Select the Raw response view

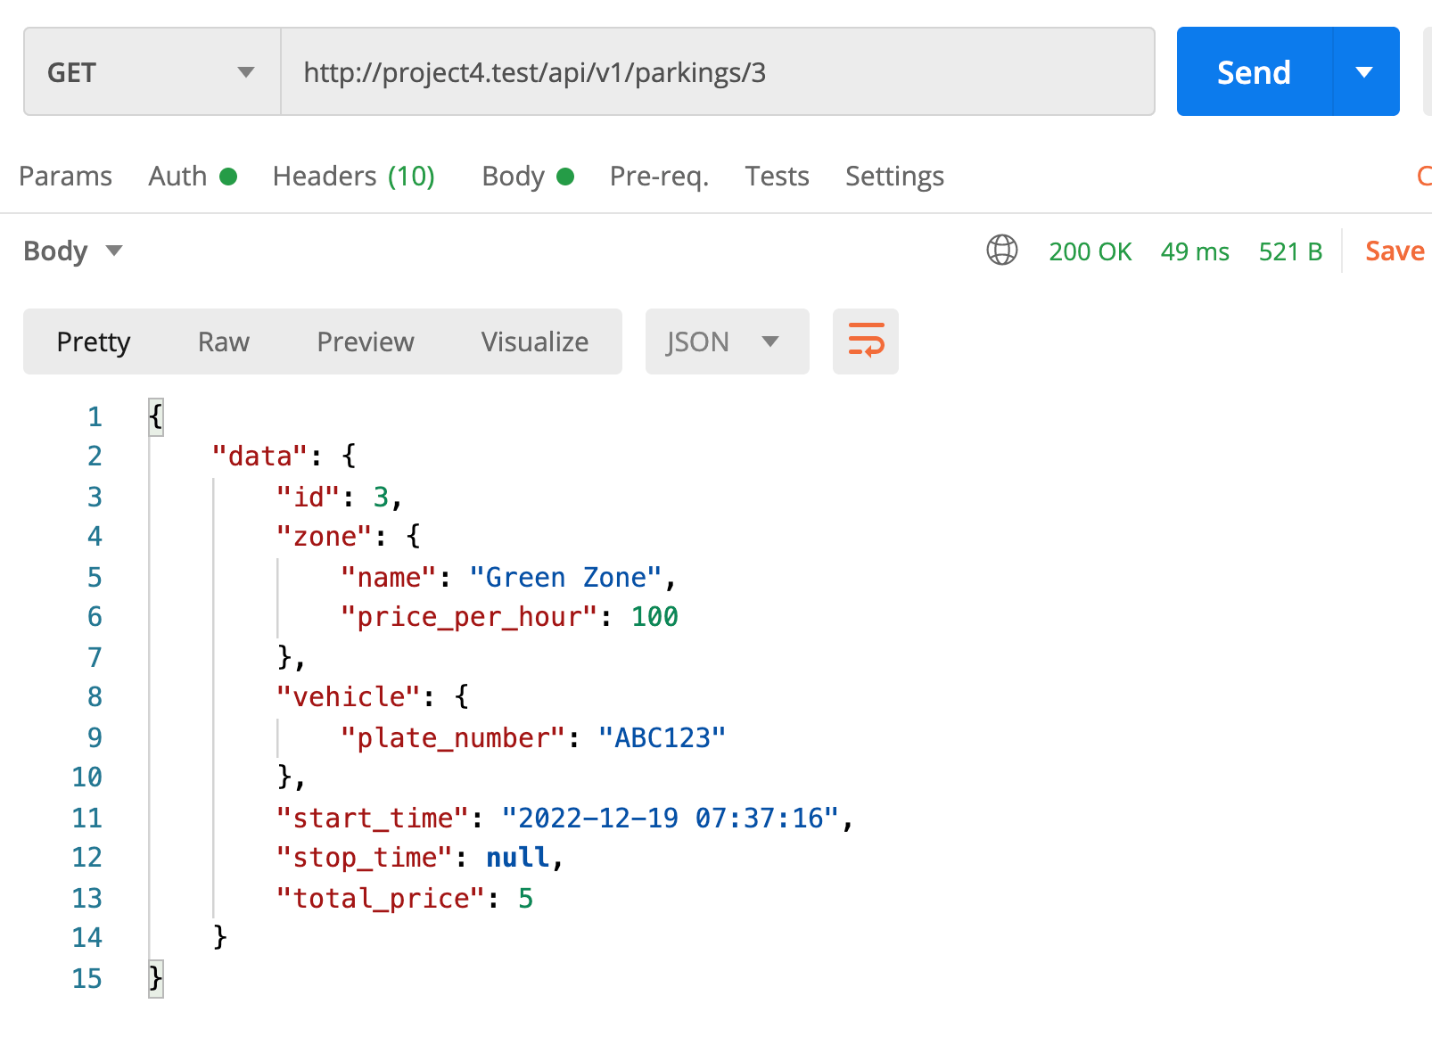[223, 341]
